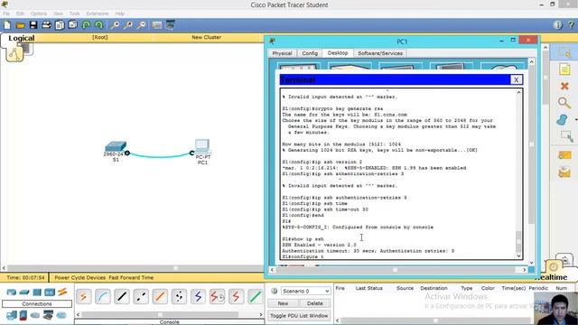
Task: Select End Devices category icon
Action: click(x=12, y=315)
